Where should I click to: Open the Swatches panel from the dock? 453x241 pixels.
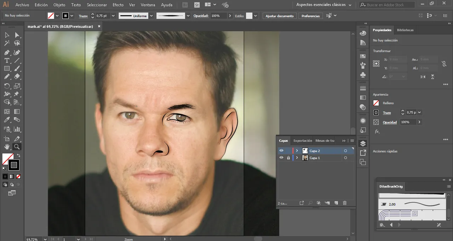363,56
